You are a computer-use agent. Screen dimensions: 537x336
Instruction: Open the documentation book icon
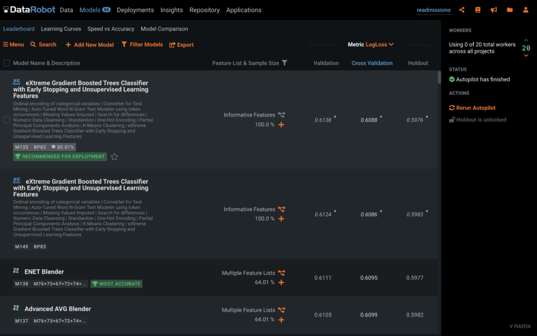(478, 10)
